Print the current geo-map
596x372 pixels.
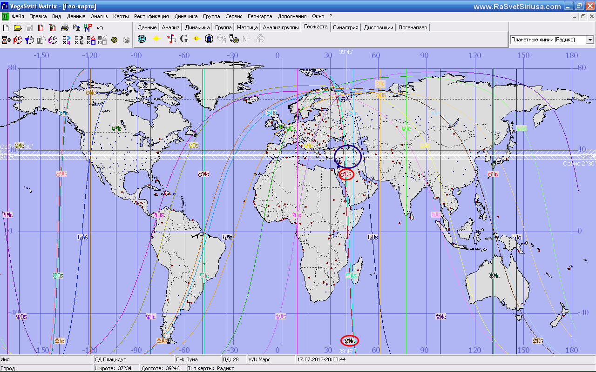64,28
